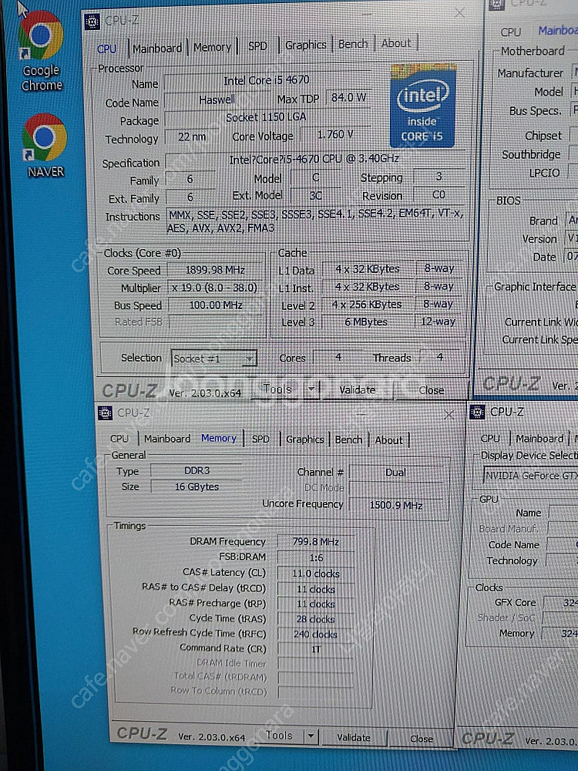Click Close button in Memory window
Image resolution: width=578 pixels, height=771 pixels.
(x=422, y=739)
